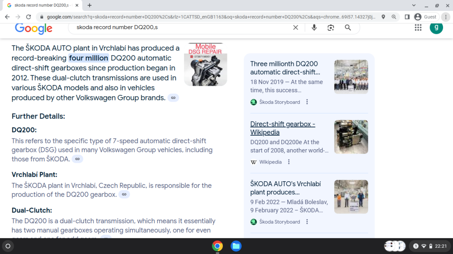Screen dimensions: 453x254
Task: Focus the browser address bar URL
Action: click(x=211, y=17)
